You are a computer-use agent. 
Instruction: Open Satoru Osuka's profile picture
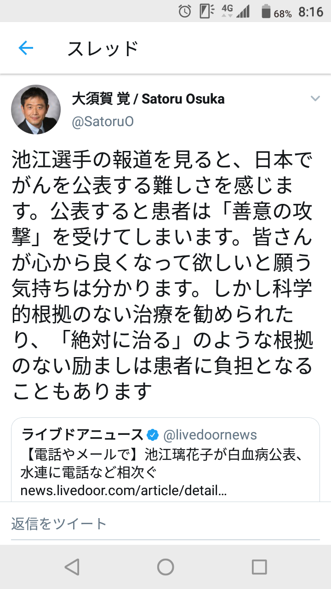[36, 110]
